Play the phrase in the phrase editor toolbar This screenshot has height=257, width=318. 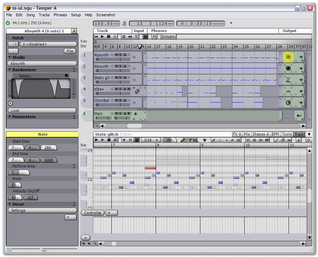coord(96,140)
